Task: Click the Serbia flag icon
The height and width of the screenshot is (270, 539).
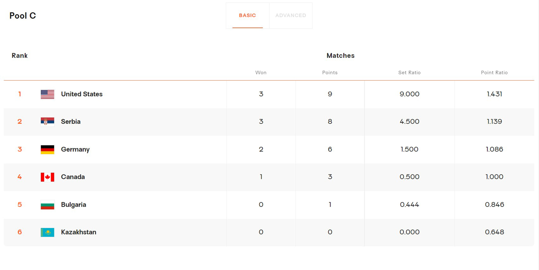Action: tap(47, 122)
